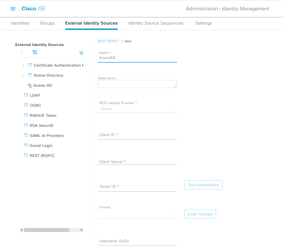Screen dimensions: 283x247
Task: Switch to the Groups tab
Action: point(47,23)
